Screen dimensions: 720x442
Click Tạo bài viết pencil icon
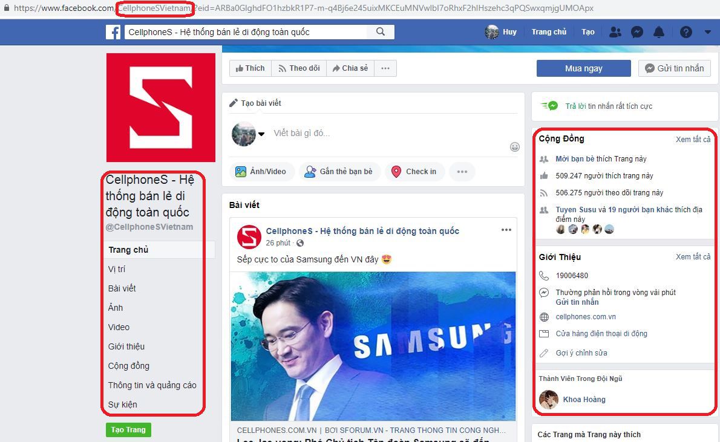[x=234, y=103]
